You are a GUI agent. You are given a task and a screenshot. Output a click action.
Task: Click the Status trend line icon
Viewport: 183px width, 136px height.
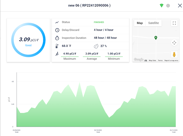point(57,22)
